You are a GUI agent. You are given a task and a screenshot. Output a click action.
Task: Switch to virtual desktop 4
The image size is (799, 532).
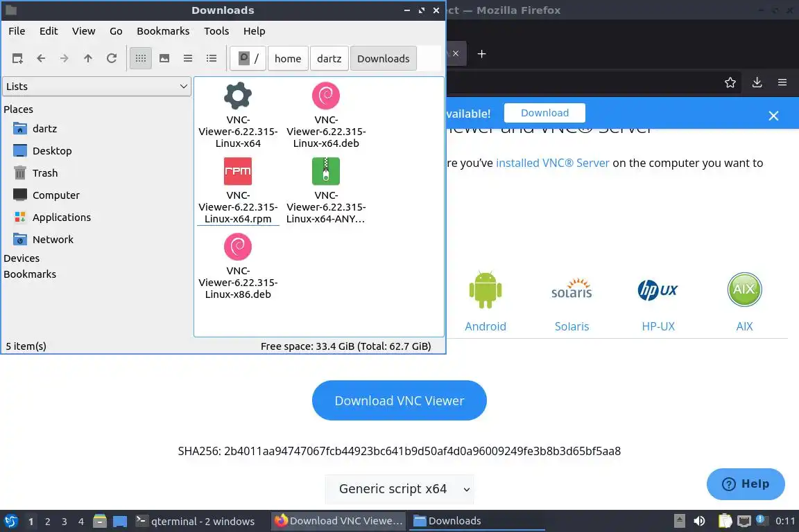[81, 522]
